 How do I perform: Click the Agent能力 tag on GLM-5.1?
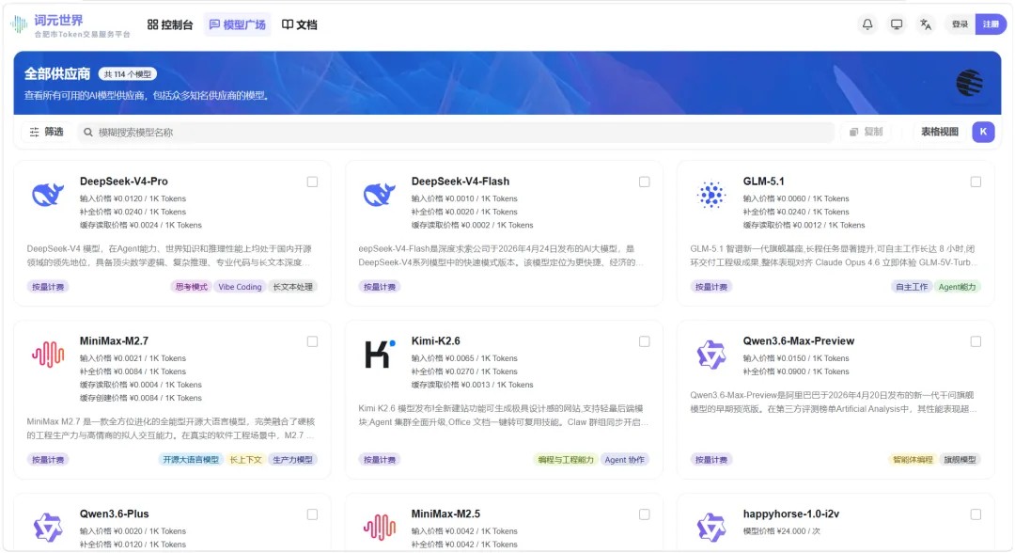(958, 287)
